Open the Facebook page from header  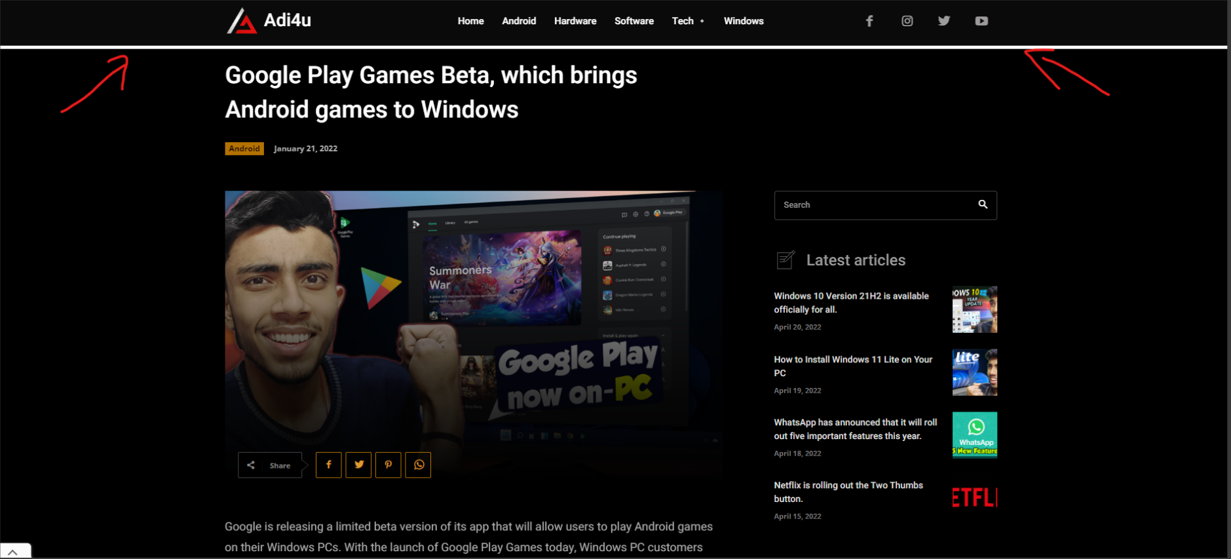[x=869, y=21]
